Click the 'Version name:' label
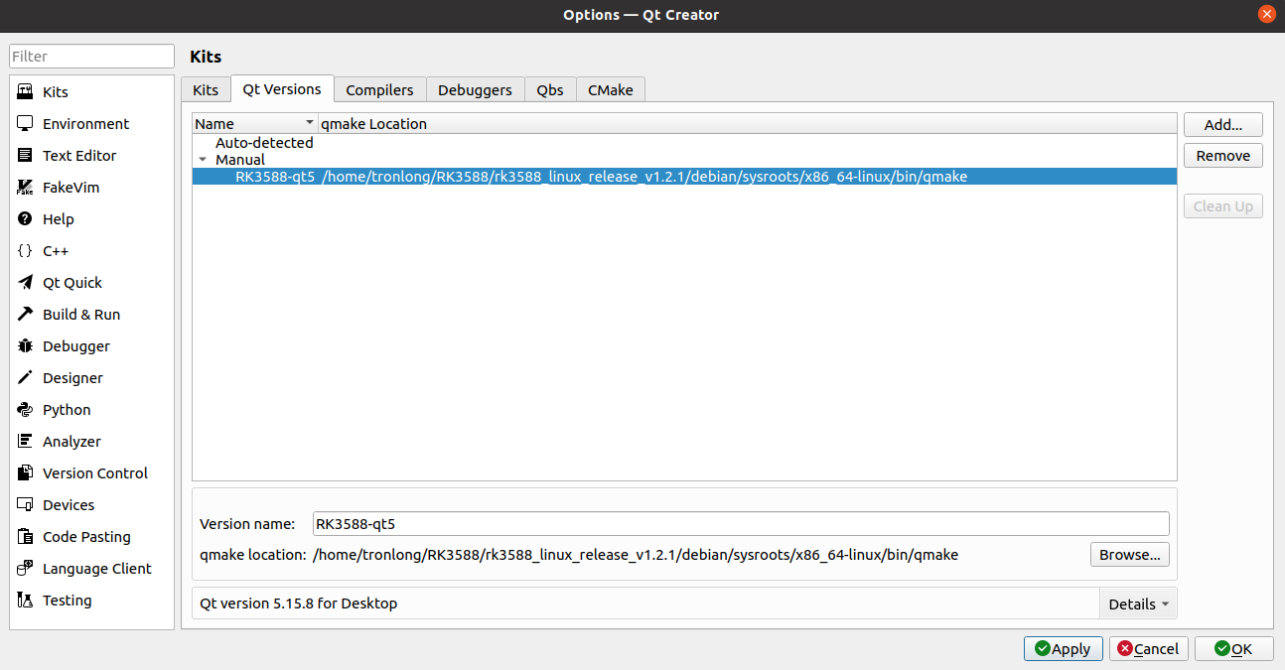Image resolution: width=1285 pixels, height=670 pixels. 247,523
